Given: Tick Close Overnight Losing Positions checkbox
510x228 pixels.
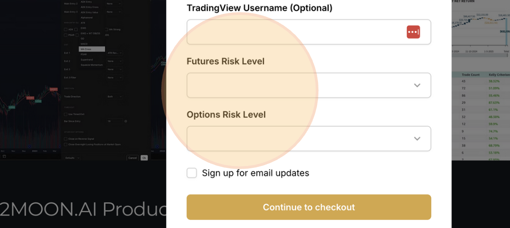Looking at the screenshot, I should 66,144.
